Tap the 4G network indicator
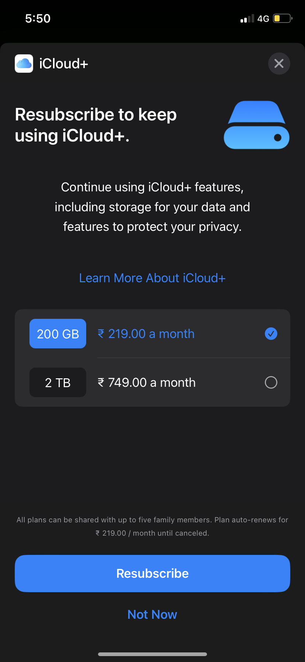The image size is (305, 662). tap(263, 19)
